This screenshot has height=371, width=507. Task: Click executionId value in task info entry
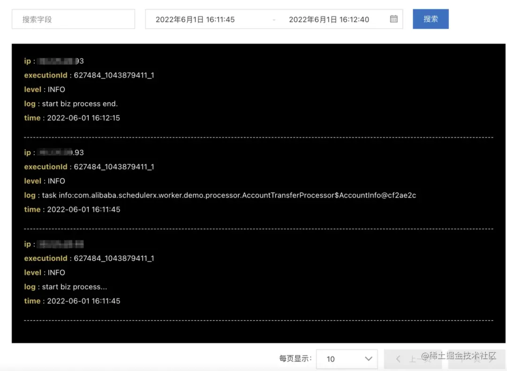[x=114, y=167]
